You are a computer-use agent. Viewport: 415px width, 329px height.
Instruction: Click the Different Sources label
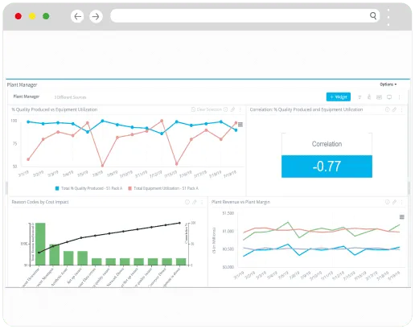[x=70, y=97]
